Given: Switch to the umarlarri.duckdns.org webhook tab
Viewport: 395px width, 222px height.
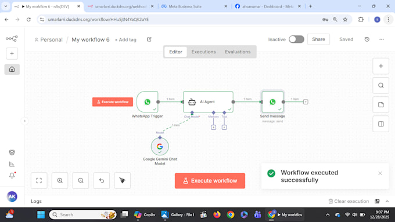Looking at the screenshot, I should 121,6.
